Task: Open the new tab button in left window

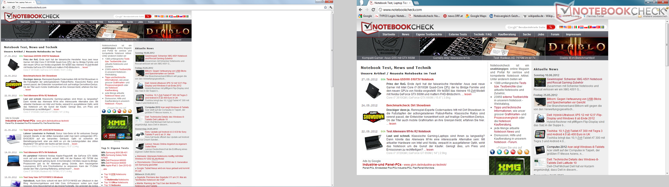Action: (x=39, y=2)
